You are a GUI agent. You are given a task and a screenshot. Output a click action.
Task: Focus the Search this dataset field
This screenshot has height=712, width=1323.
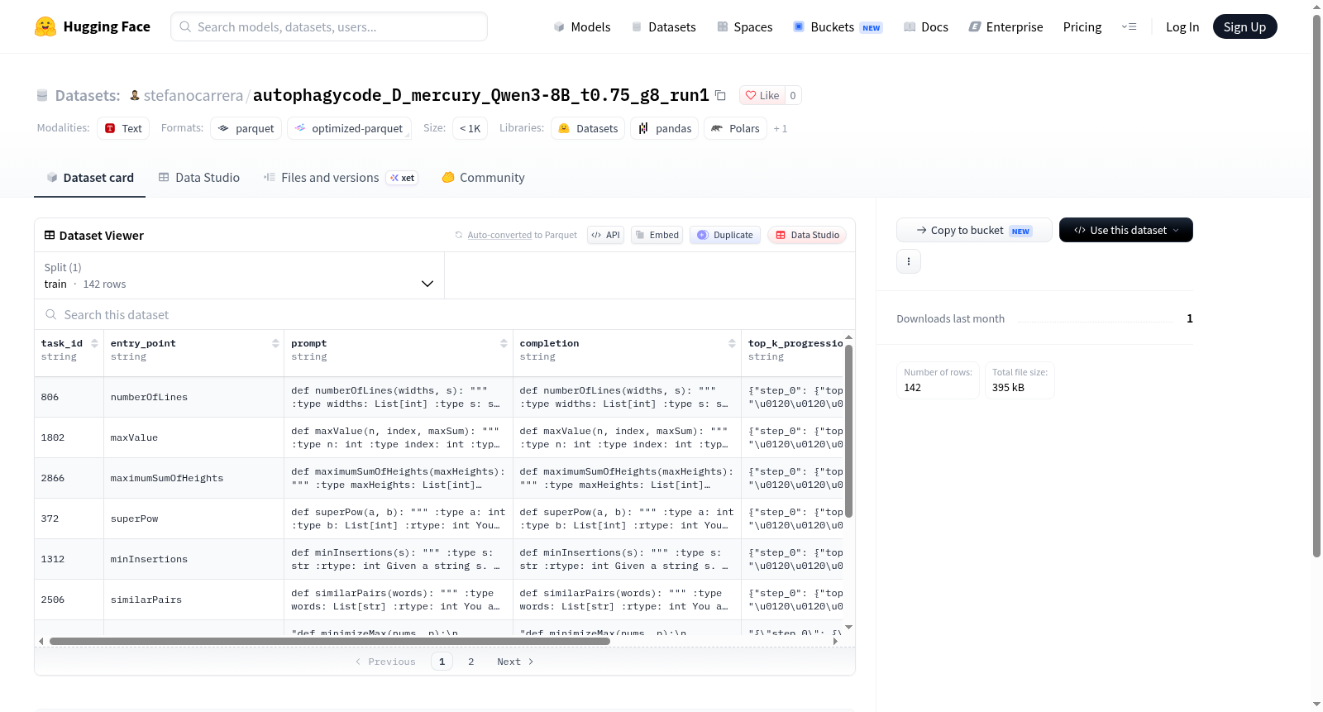pos(445,314)
